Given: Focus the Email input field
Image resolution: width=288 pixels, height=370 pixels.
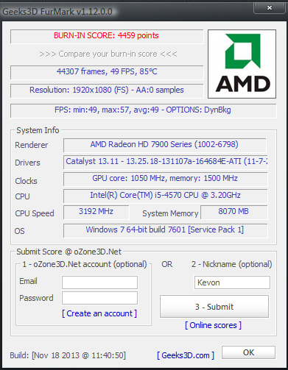Looking at the screenshot, I should click(x=99, y=282).
